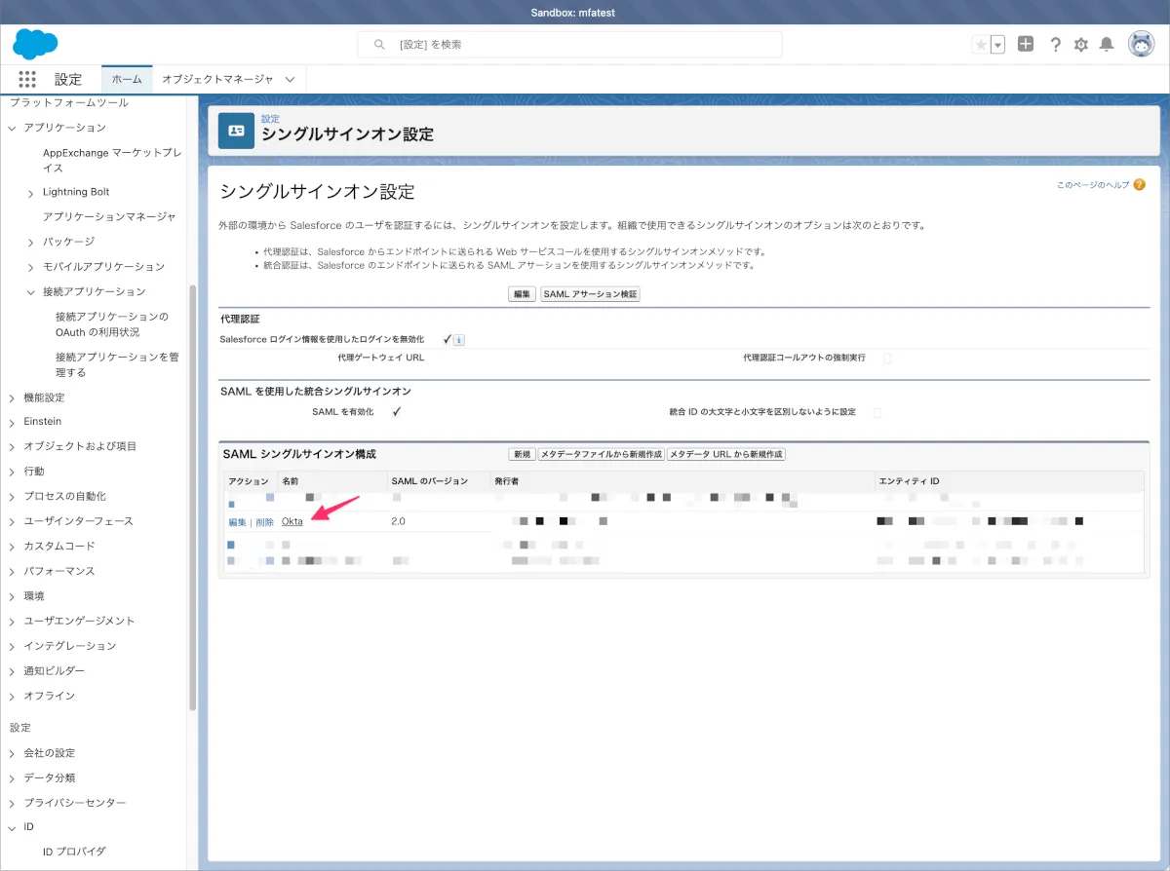This screenshot has height=871, width=1170.
Task: Open the user profile avatar
Action: click(x=1141, y=44)
